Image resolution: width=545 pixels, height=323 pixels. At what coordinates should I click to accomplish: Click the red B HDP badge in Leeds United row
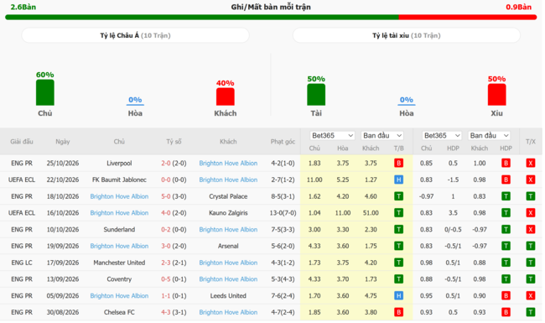[506, 296]
